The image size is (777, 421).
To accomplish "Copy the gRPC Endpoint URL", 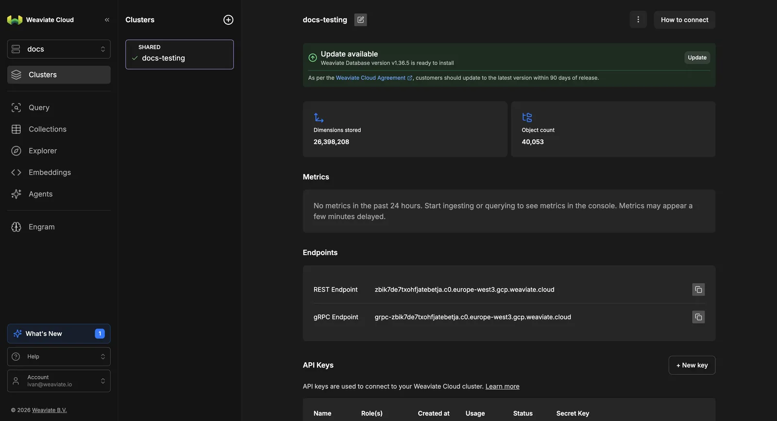I will click(x=698, y=317).
